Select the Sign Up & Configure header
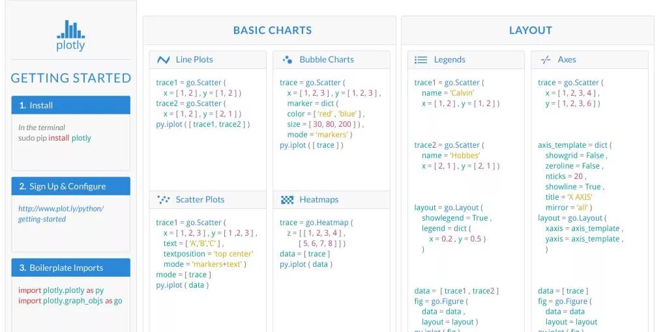Screen dimensions: 663x332 70,186
